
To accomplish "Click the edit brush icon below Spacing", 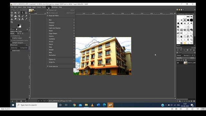I will 178,50.
